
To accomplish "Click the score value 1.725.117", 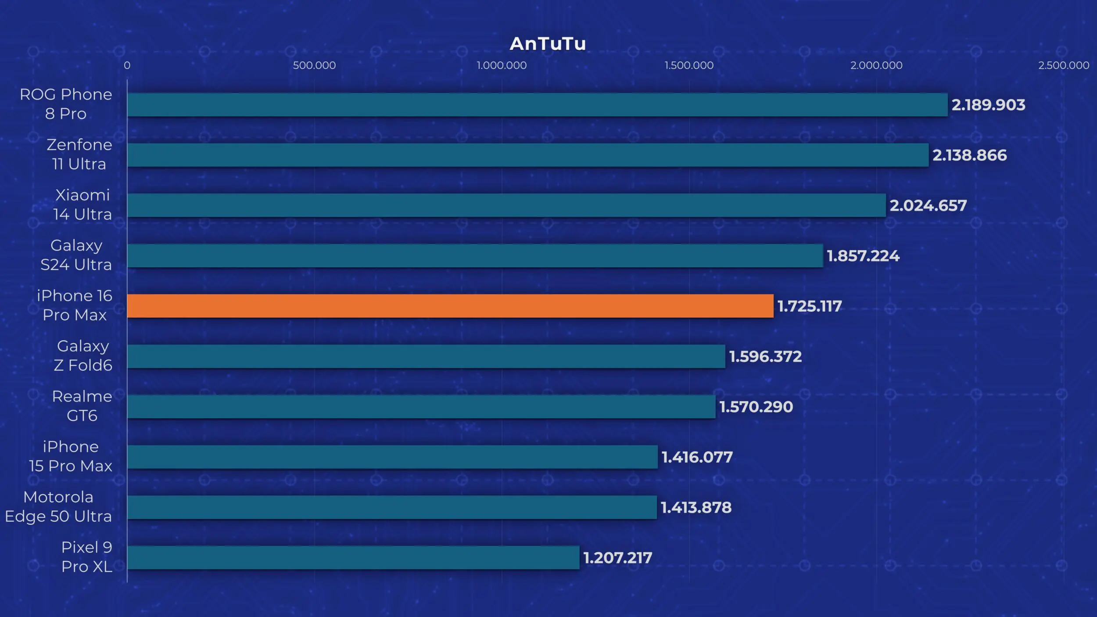I will click(x=810, y=306).
